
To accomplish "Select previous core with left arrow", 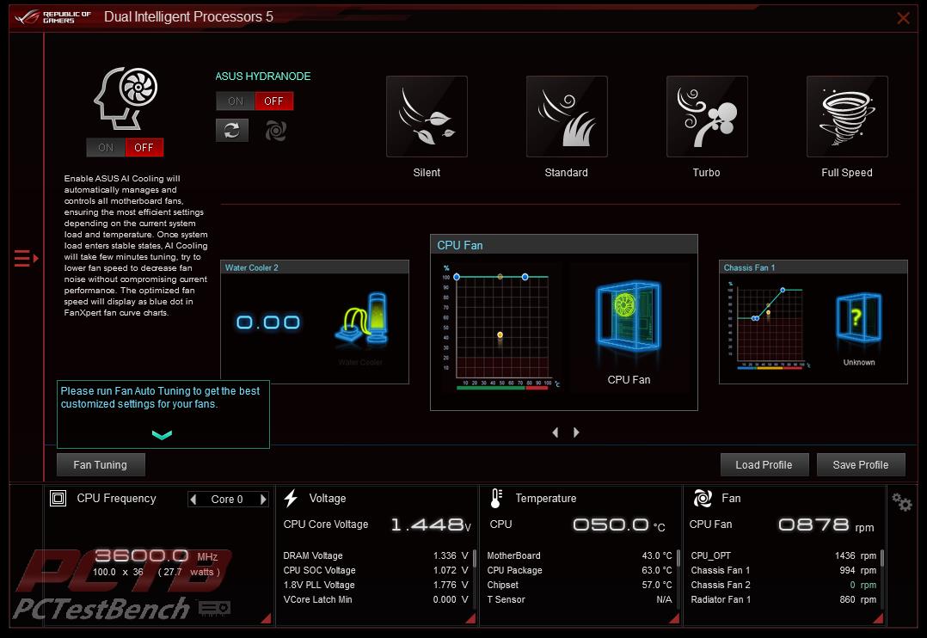I will point(193,500).
